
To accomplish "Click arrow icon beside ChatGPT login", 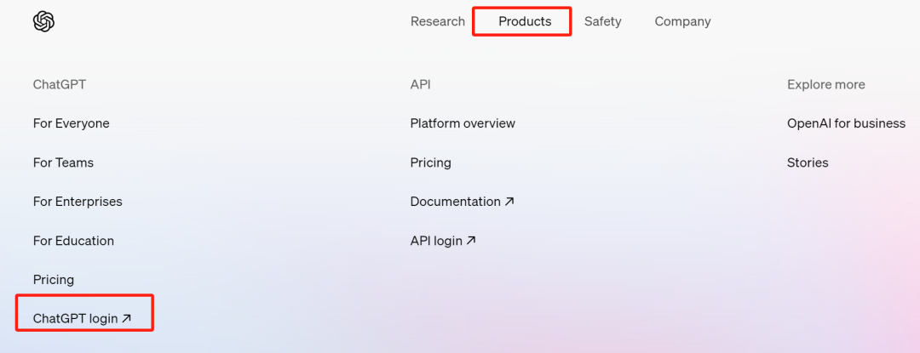I will [127, 319].
